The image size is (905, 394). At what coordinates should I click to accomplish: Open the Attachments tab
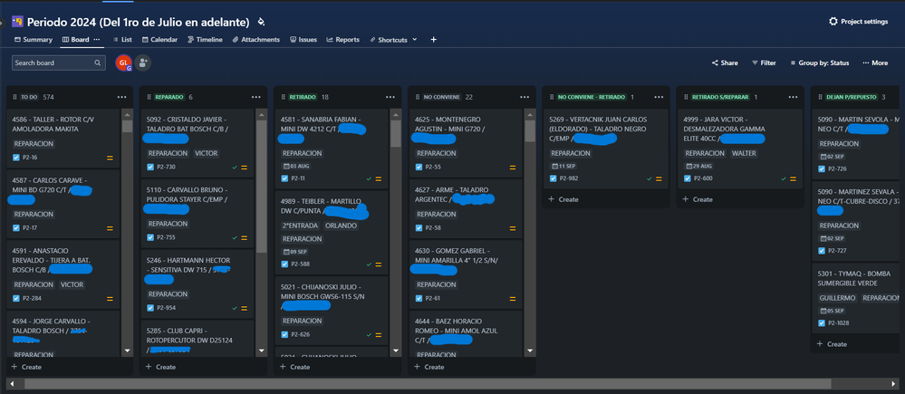coord(256,40)
